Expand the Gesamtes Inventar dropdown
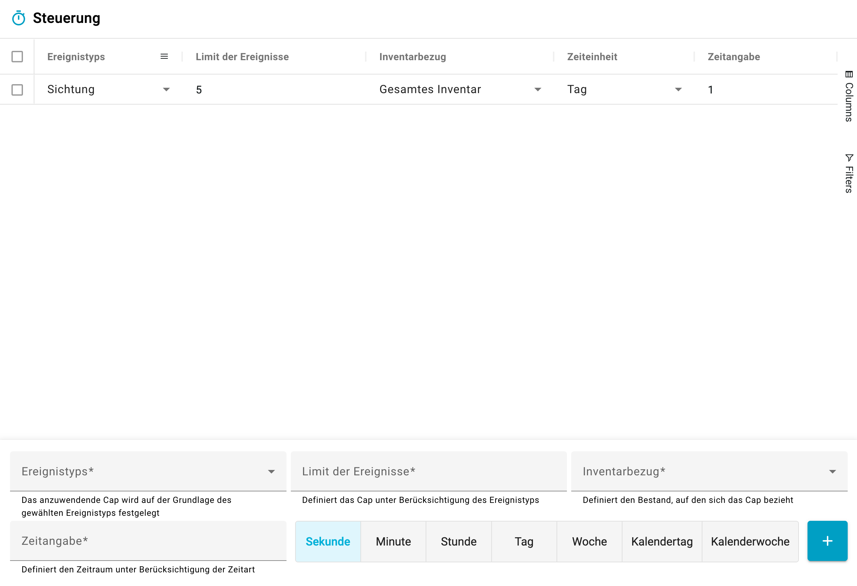Screen dimensions: 857x586 [538, 90]
